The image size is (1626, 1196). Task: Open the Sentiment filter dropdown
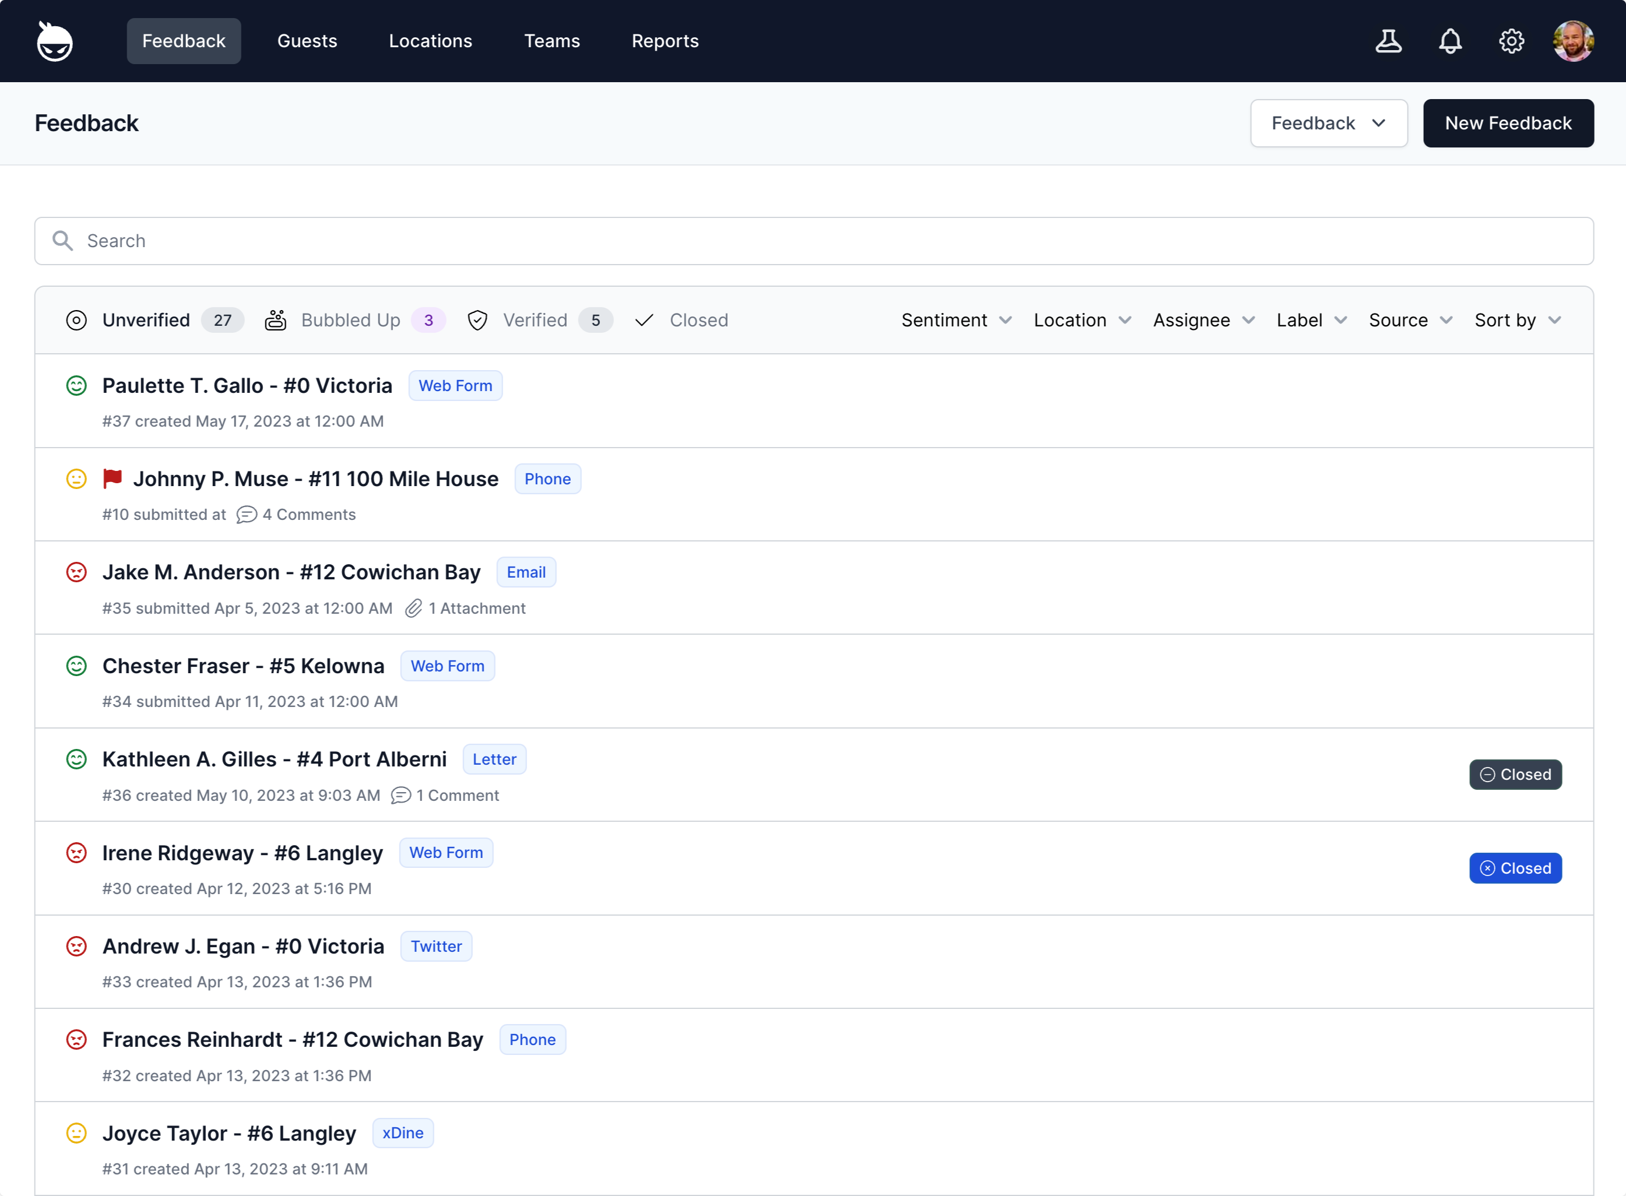point(955,320)
